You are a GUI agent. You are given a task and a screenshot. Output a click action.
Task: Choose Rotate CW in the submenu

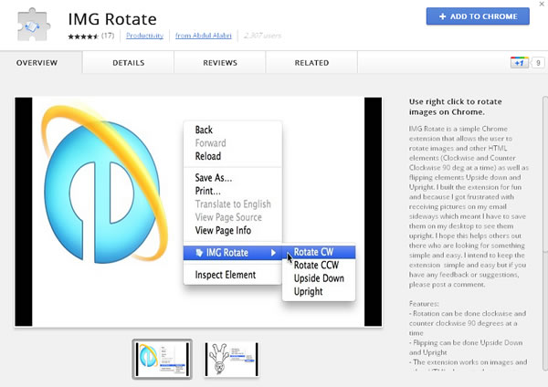click(x=319, y=252)
